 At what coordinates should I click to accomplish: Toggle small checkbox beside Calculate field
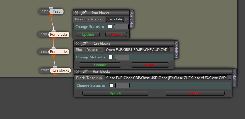tap(126, 19)
